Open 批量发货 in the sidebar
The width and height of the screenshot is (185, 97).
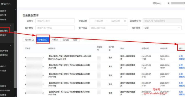[x=3, y=11]
